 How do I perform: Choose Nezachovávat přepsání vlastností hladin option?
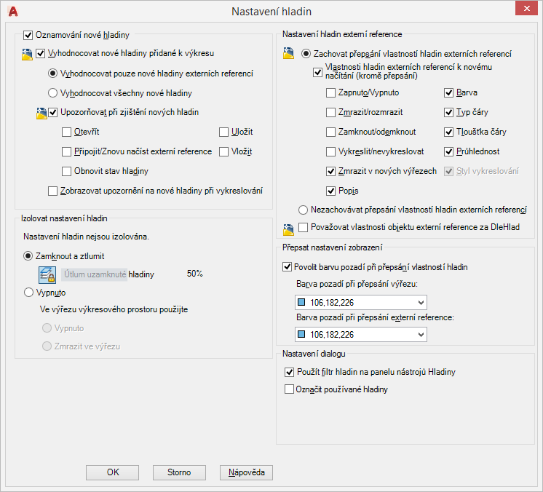(x=304, y=210)
